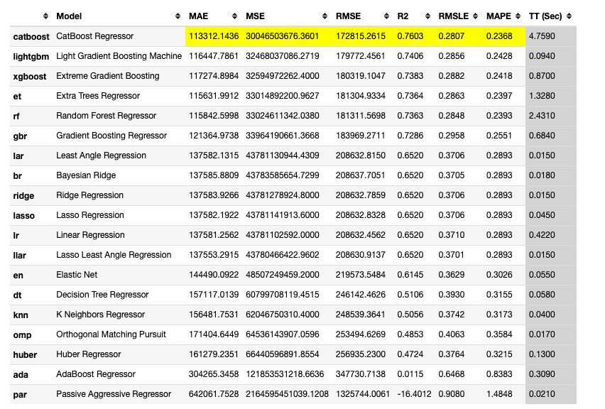Click AdaBoost Regressor TT value 0.3090
The image size is (605, 409).
coord(542,374)
